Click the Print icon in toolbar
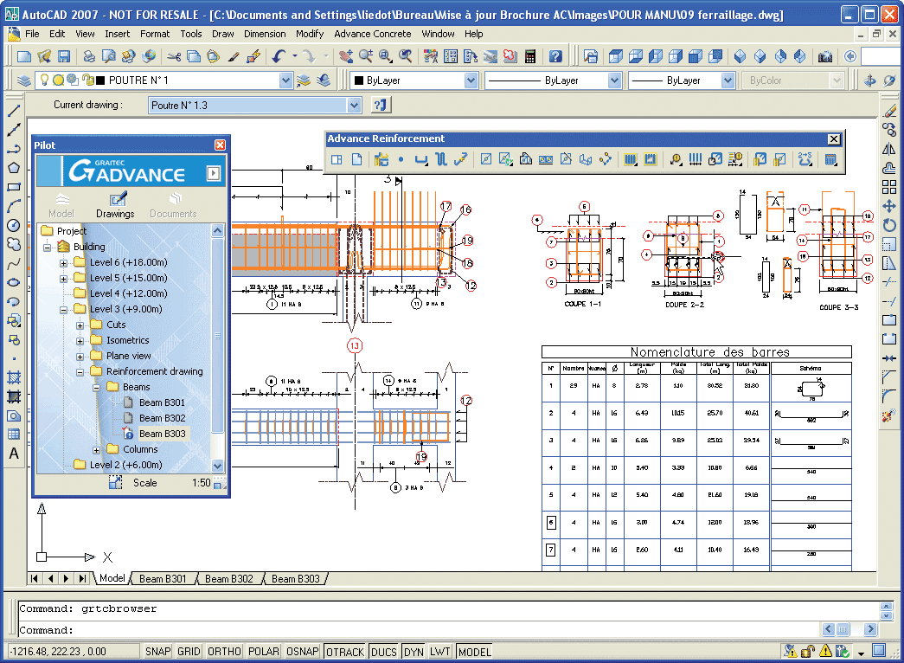Viewport: 904px width, 663px height. click(89, 56)
